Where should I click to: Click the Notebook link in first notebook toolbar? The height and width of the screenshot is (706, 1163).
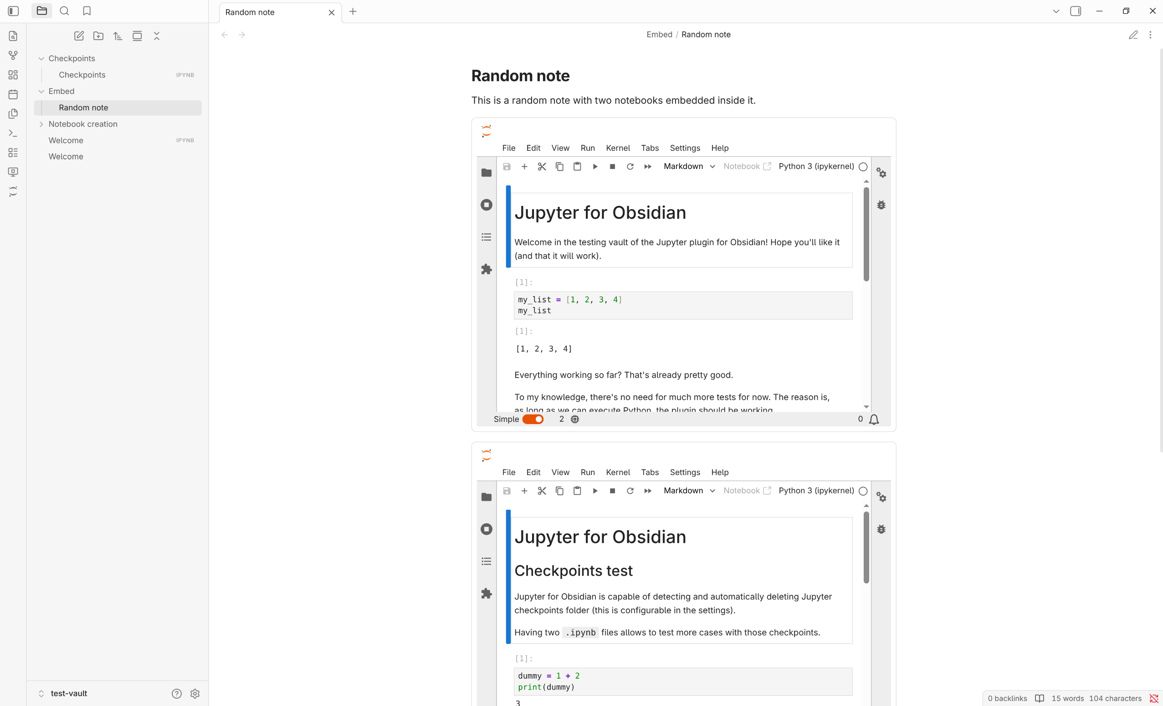[x=747, y=167]
